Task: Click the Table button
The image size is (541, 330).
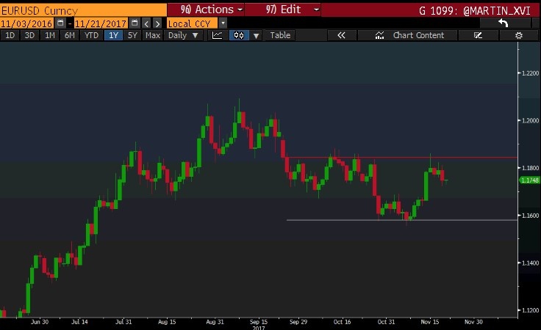Action: pos(280,35)
